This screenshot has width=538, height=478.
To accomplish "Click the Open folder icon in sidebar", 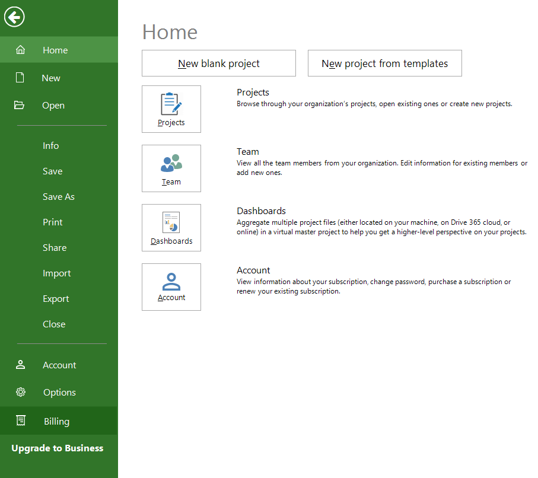I will pyautogui.click(x=19, y=105).
